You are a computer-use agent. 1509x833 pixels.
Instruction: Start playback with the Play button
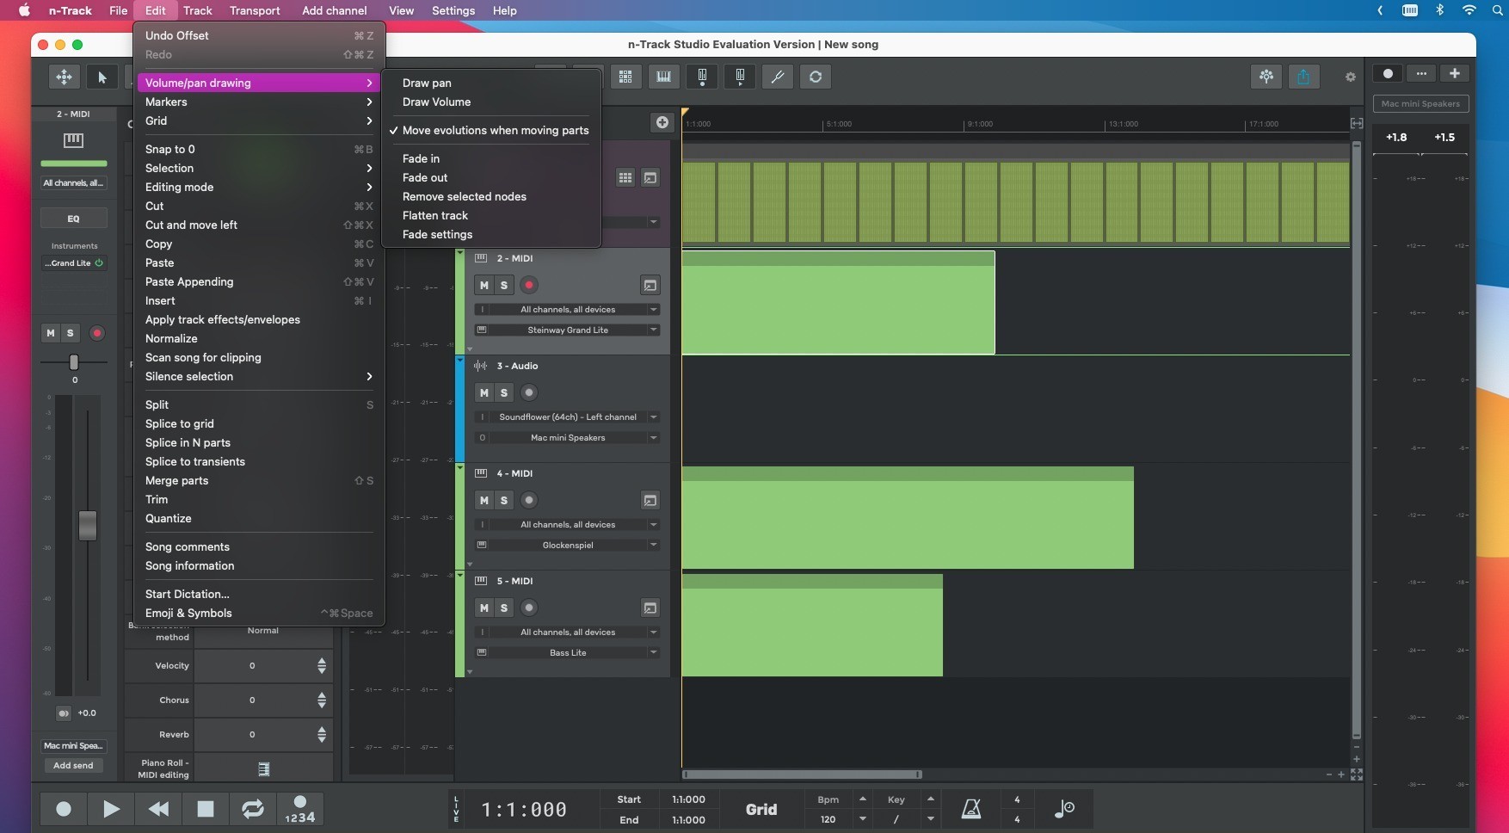[111, 809]
